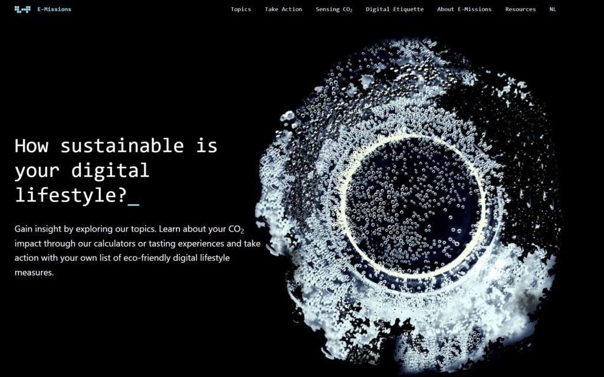Open Sensing CO2 in the navigation
Screen dimensions: 604x377
334,9
